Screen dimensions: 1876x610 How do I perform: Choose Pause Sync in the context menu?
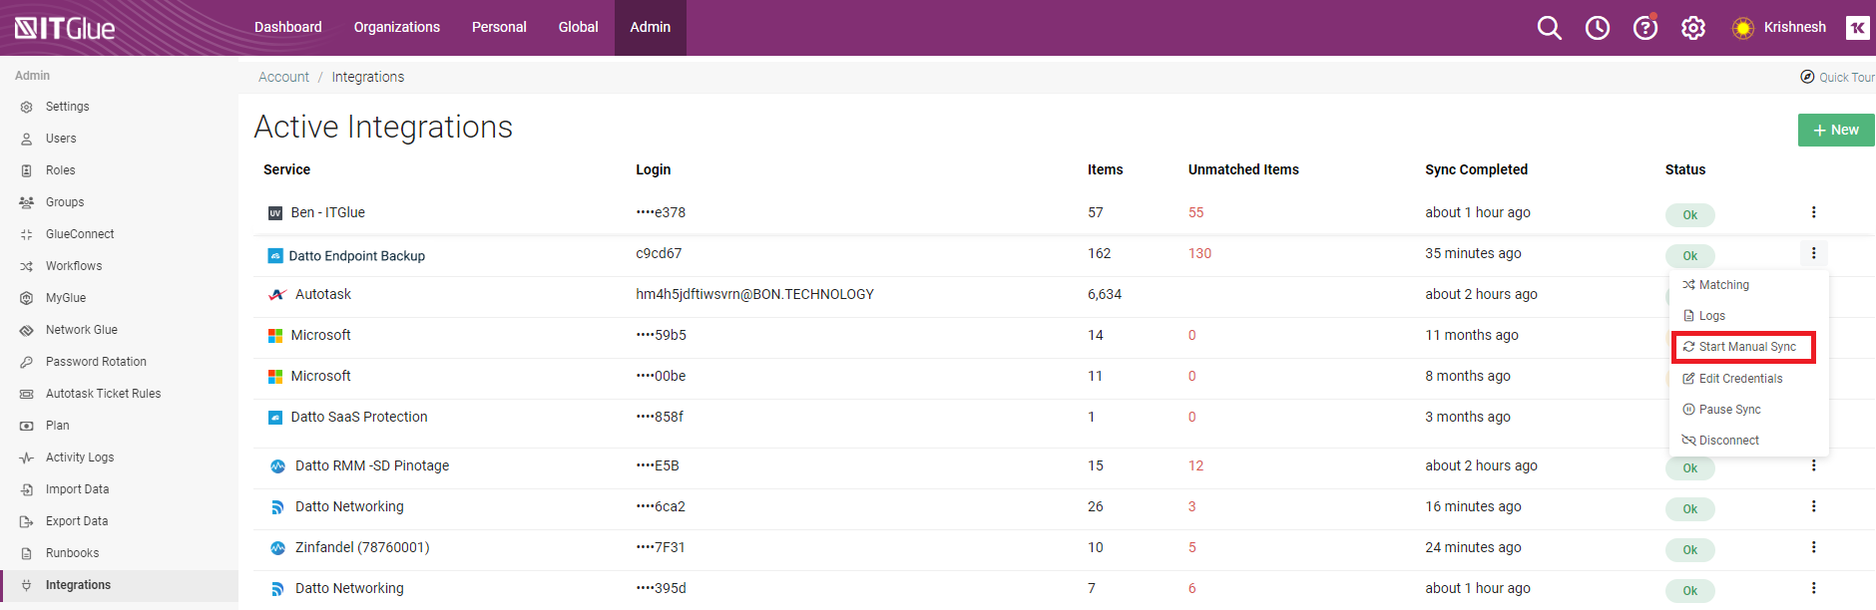tap(1729, 410)
